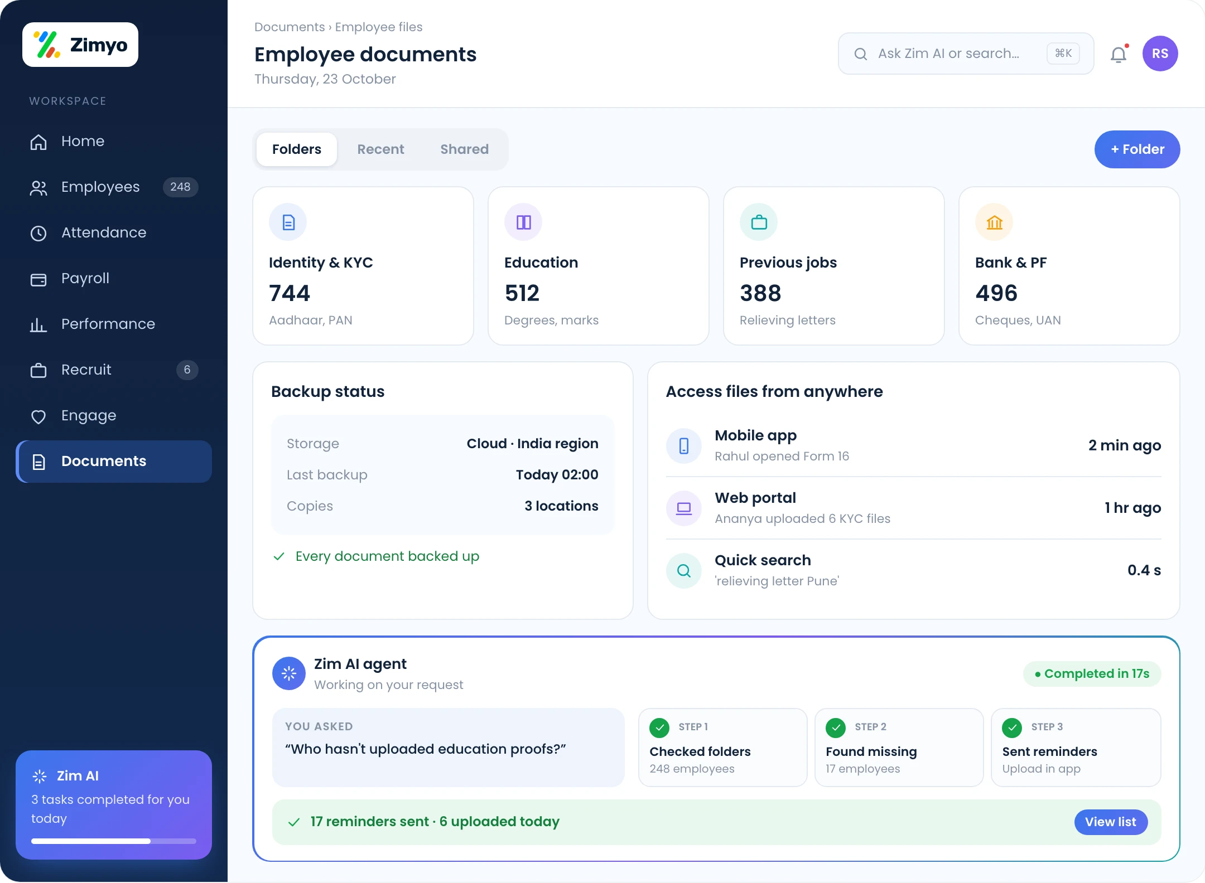
Task: Click the Zim AI tasks progress bar
Action: tap(114, 841)
